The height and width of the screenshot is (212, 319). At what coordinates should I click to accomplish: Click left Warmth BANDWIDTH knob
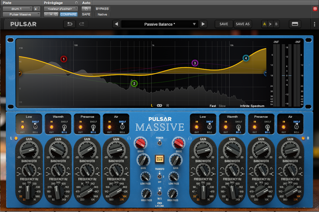(x=58, y=170)
